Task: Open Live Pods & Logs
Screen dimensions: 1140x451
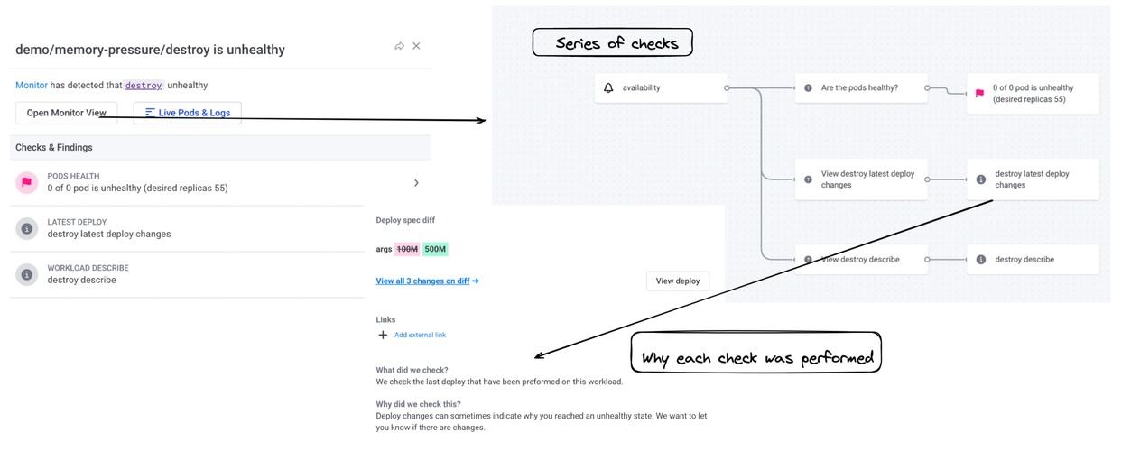Action: (x=187, y=113)
